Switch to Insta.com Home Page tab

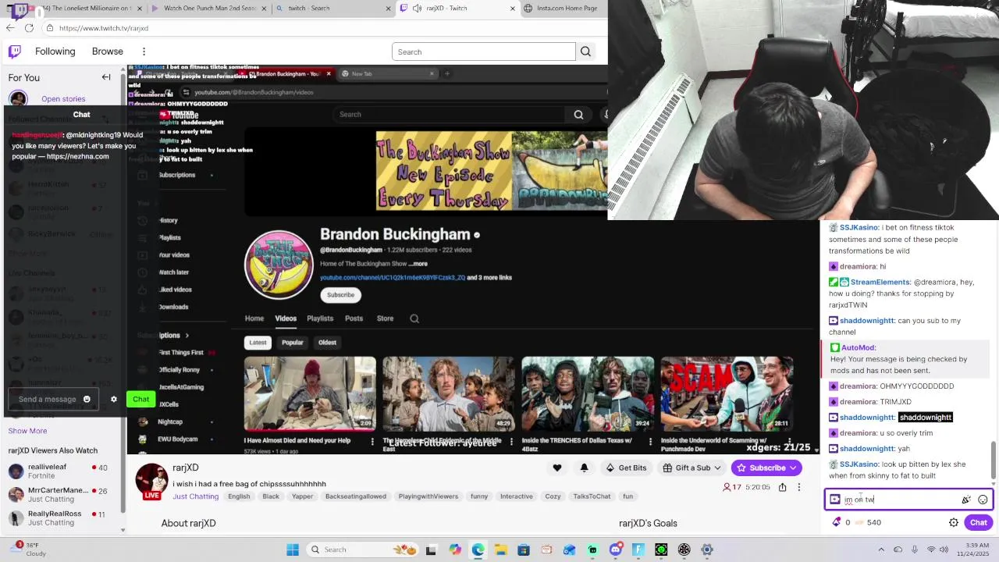(567, 9)
